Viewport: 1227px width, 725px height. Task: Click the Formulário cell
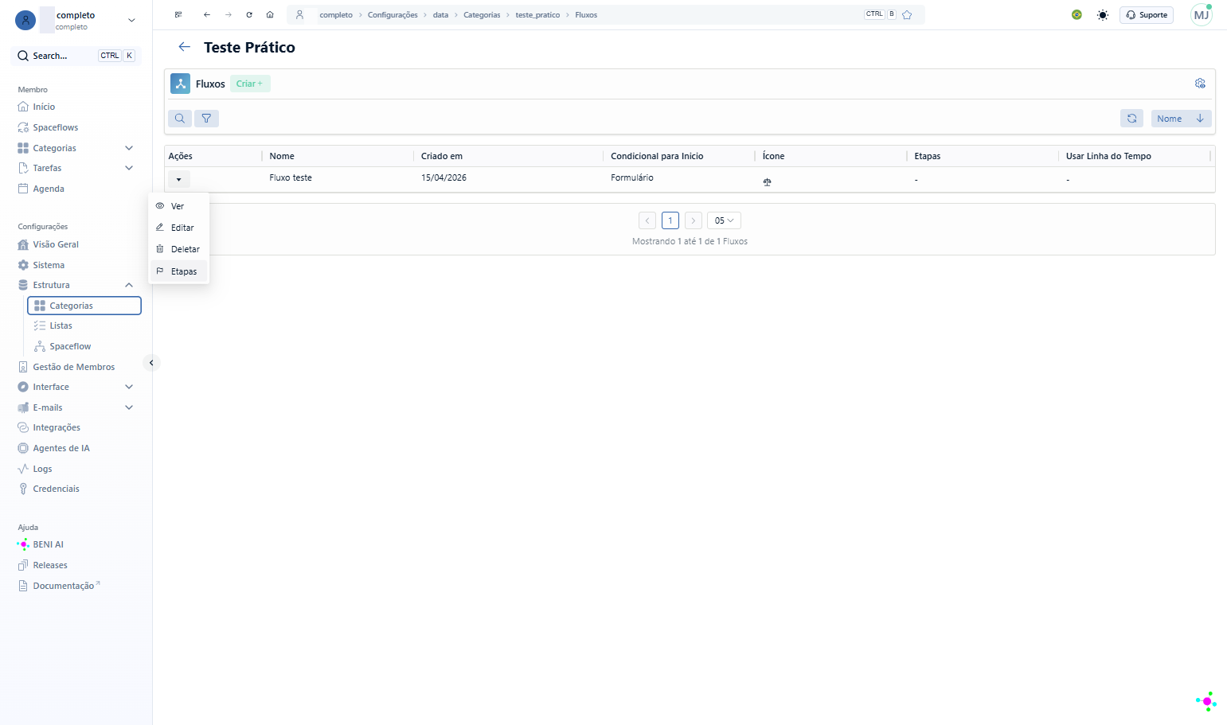pyautogui.click(x=632, y=177)
